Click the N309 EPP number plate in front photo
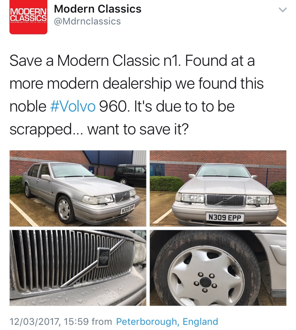Screen dimensions: 296x330 [x=225, y=217]
